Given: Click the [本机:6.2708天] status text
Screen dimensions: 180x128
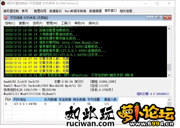Looking at the screenshot, I should 102,90.
